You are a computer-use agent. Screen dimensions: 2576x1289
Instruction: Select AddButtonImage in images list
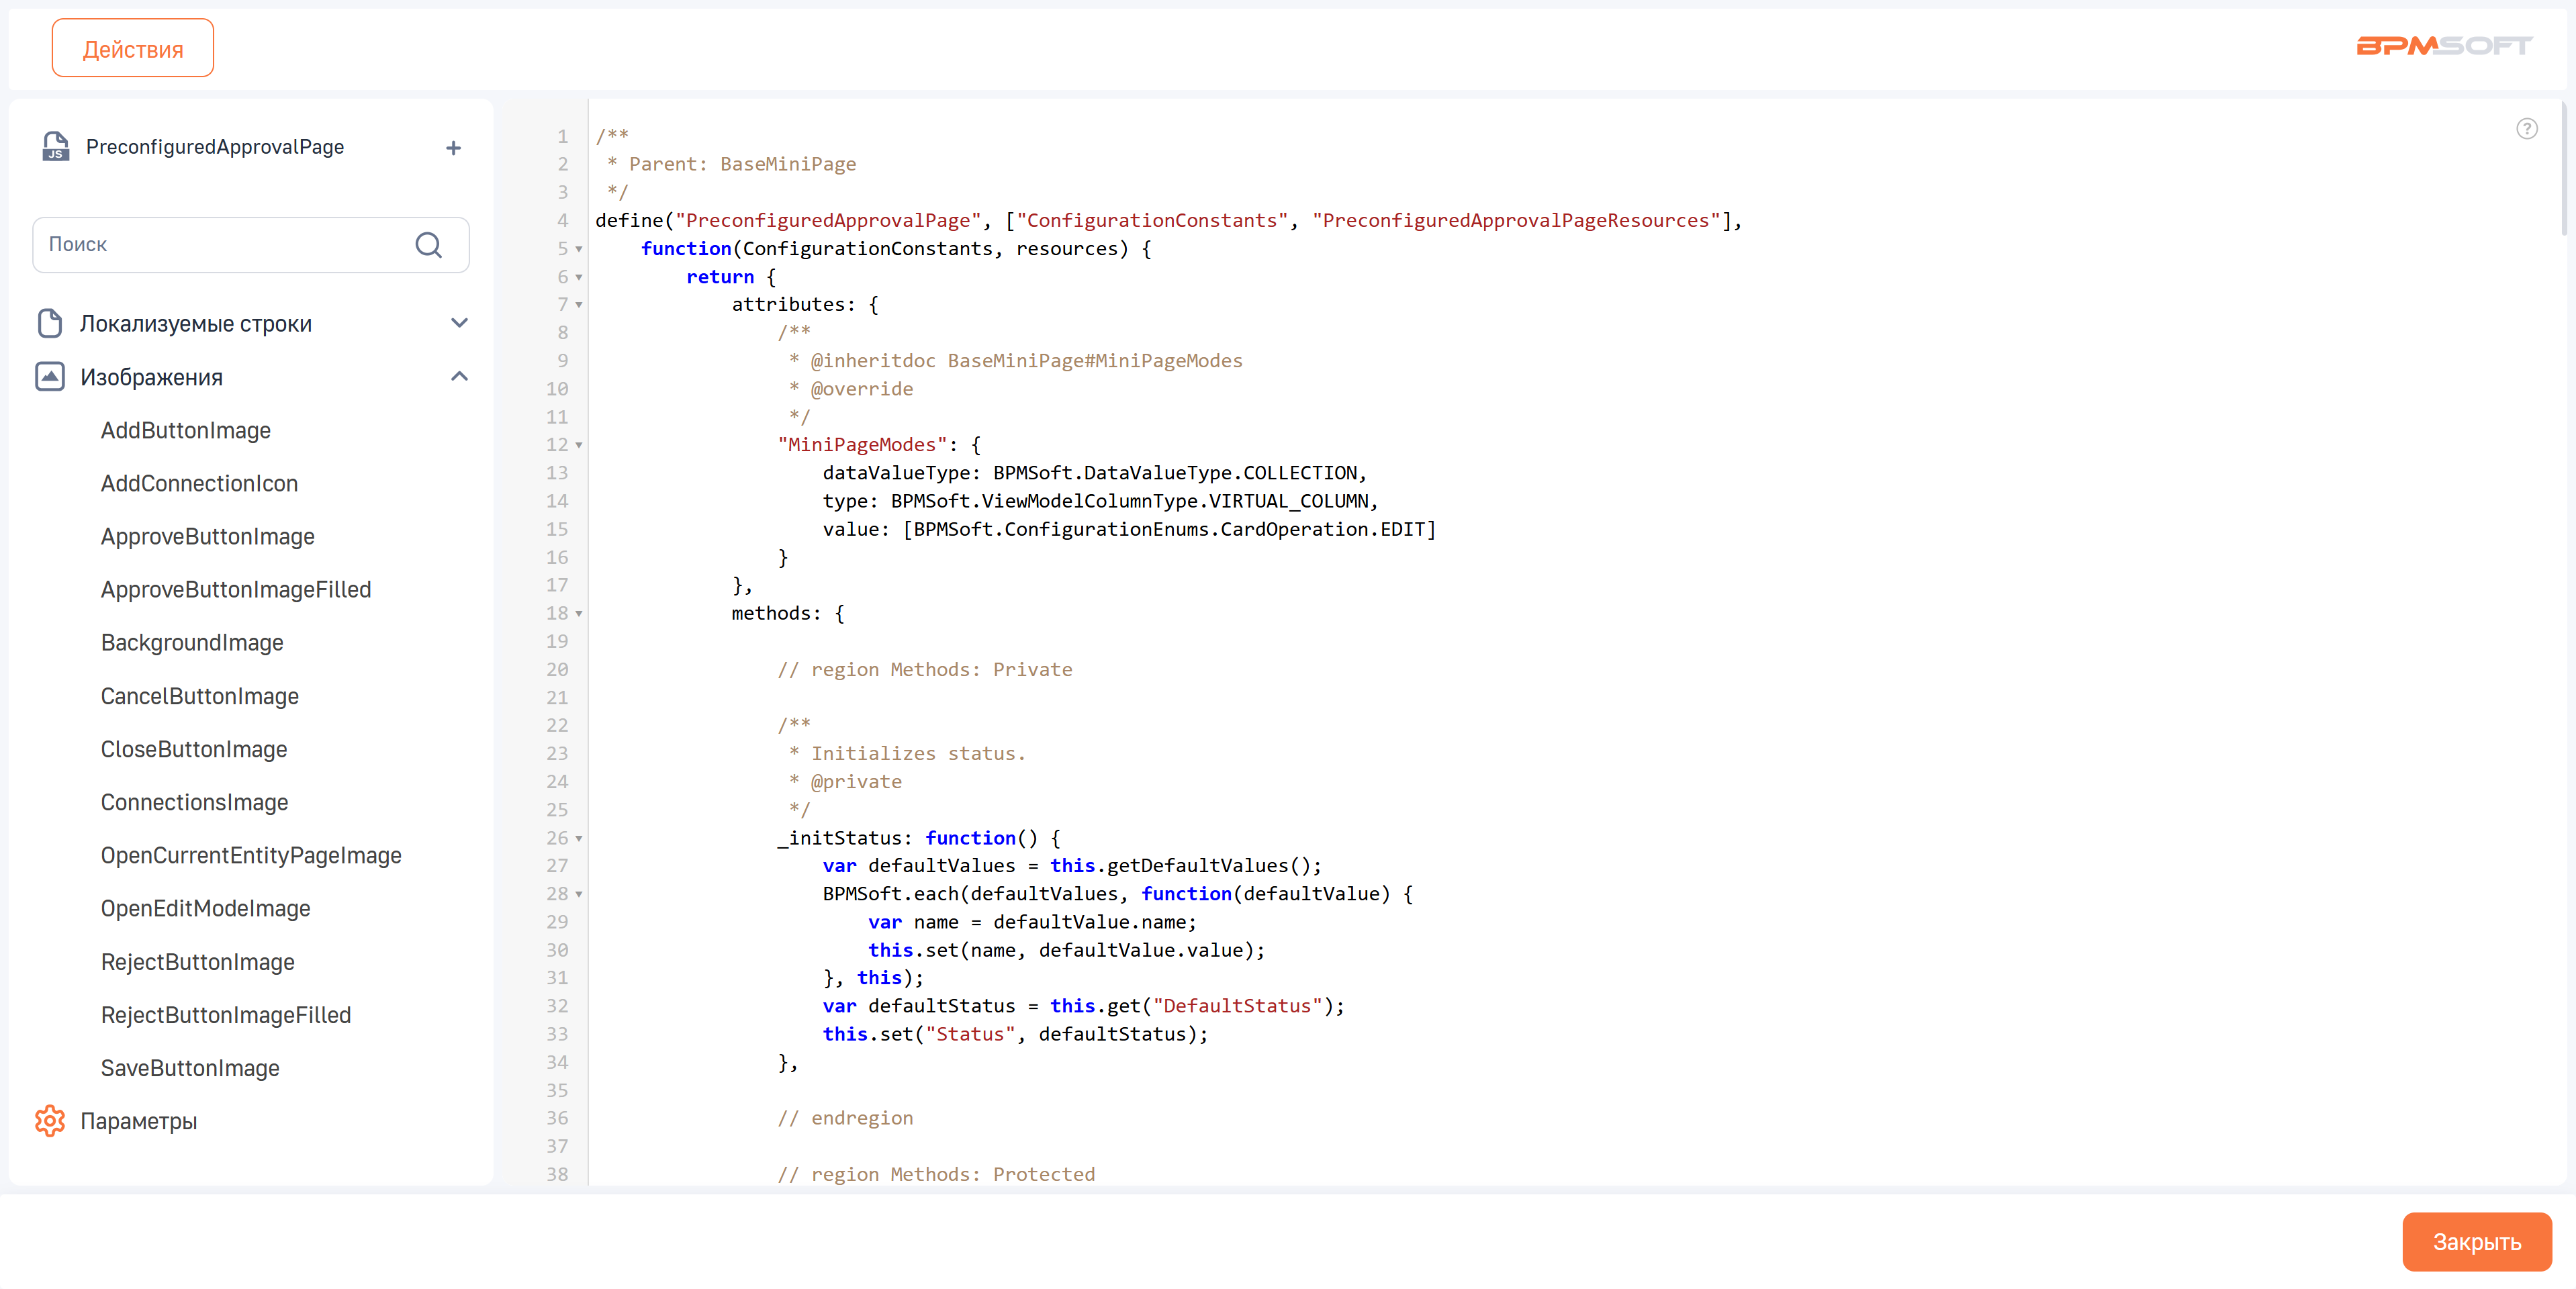[186, 430]
